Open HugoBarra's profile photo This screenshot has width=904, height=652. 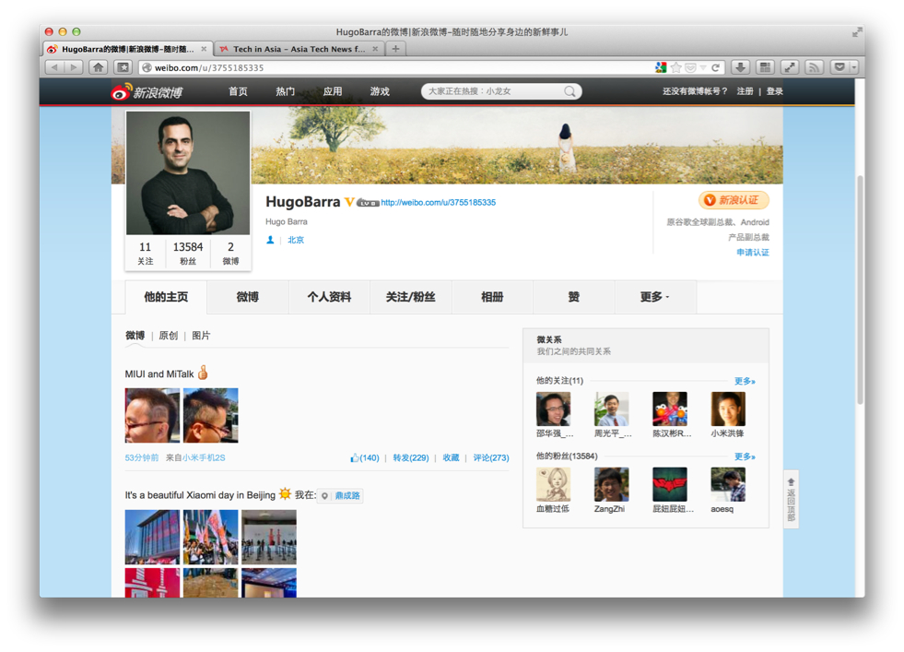(188, 173)
